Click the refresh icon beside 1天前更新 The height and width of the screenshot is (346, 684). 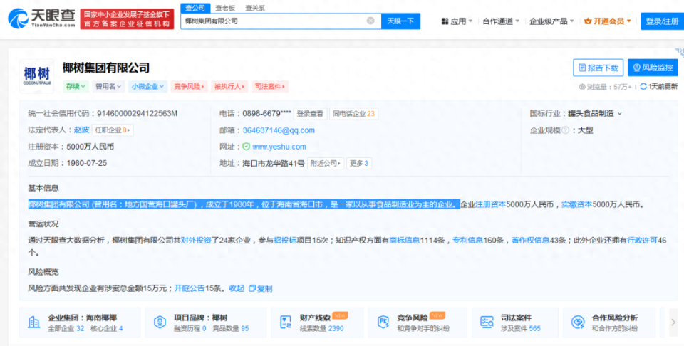coord(643,87)
